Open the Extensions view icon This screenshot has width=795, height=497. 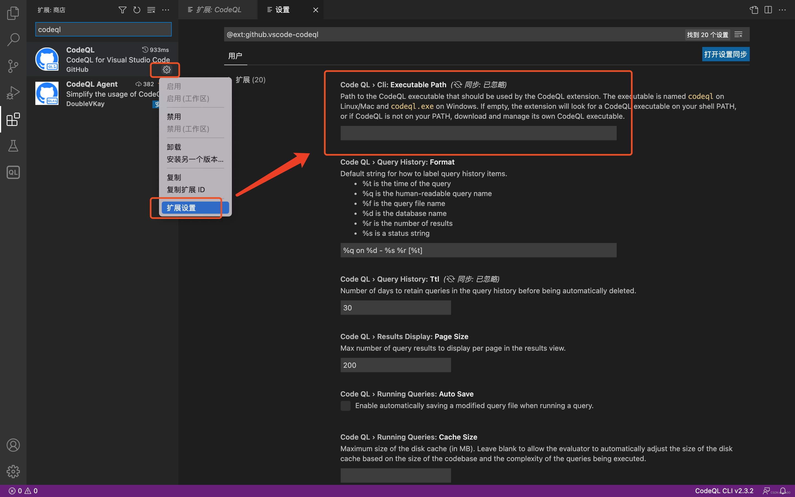pos(13,119)
